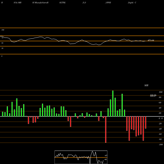
Task: Click the '45' label inside the mini chart
Action: pos(106,155)
